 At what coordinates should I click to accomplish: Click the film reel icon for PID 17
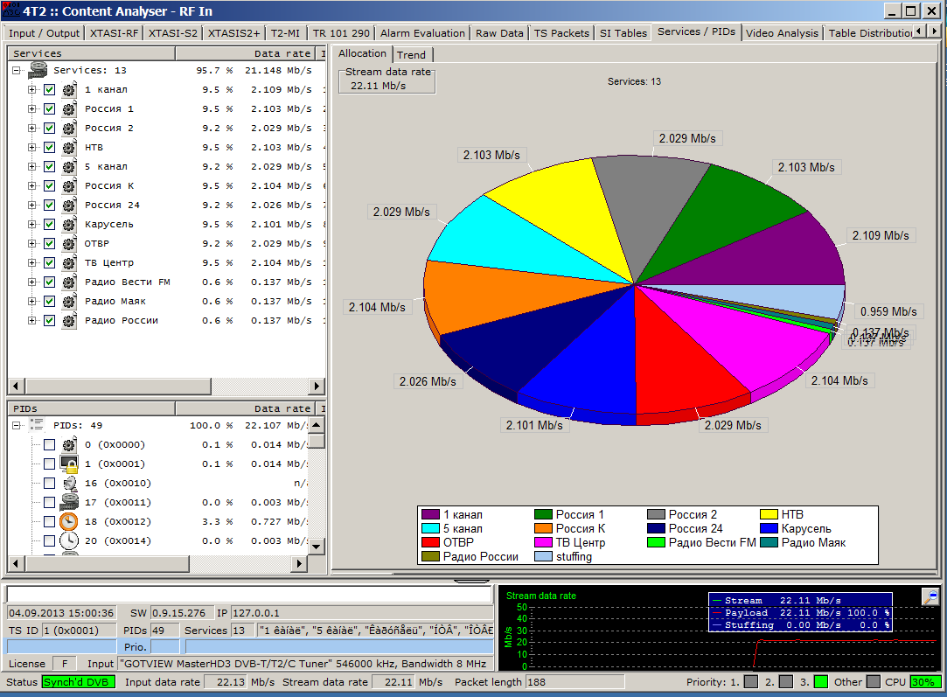click(x=69, y=503)
